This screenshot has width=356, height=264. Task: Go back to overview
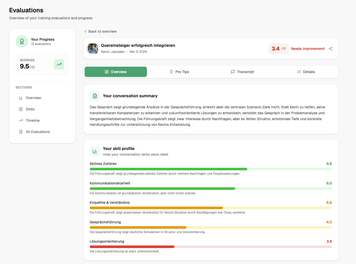(x=102, y=31)
